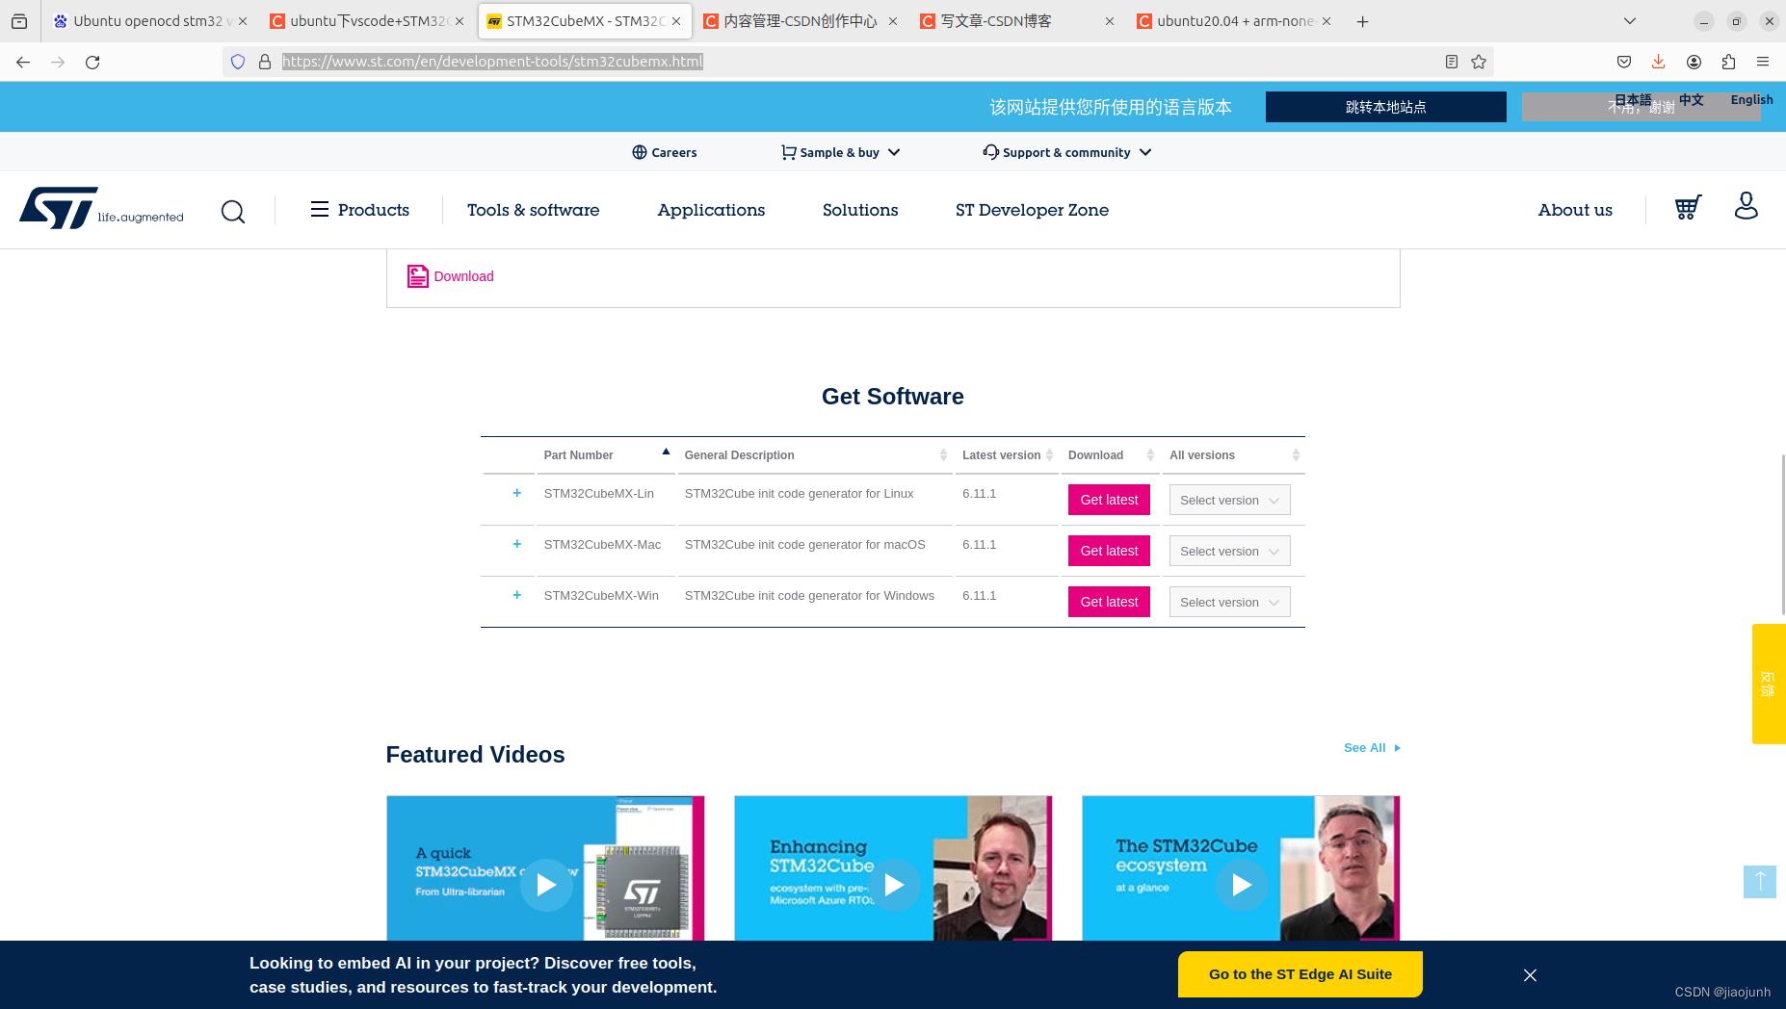Expand Sample & buy menu
This screenshot has width=1786, height=1009.
coord(840,152)
